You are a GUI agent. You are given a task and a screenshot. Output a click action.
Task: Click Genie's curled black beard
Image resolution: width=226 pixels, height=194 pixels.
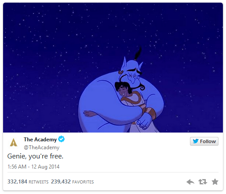pyautogui.click(x=140, y=87)
